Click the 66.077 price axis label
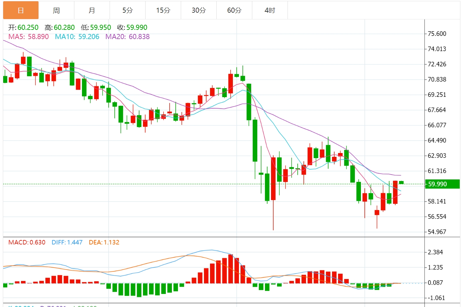The image size is (468, 307). pyautogui.click(x=437, y=125)
